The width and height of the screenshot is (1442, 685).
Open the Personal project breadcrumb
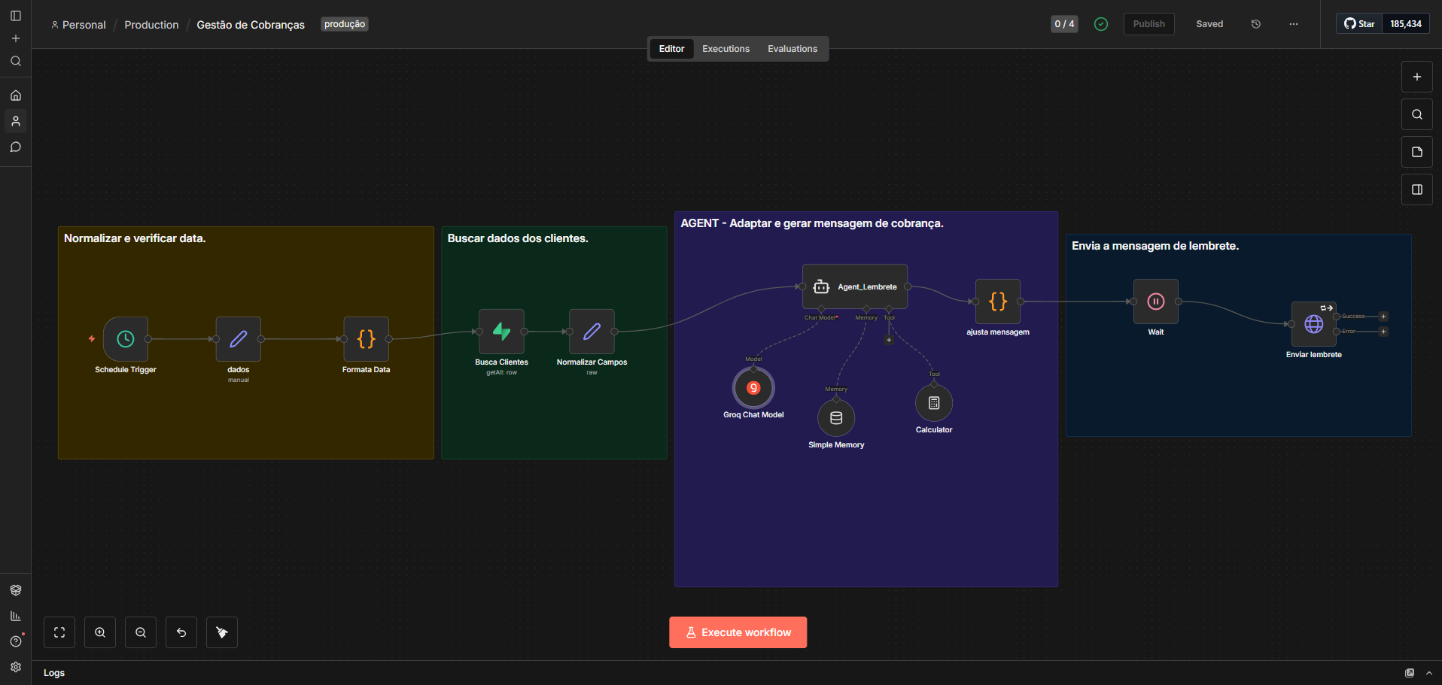[78, 25]
